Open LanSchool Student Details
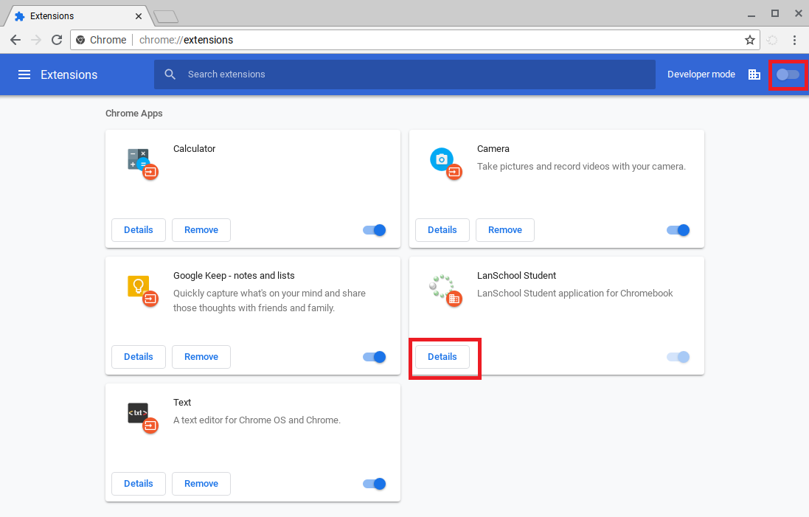The image size is (809, 517). coord(442,357)
